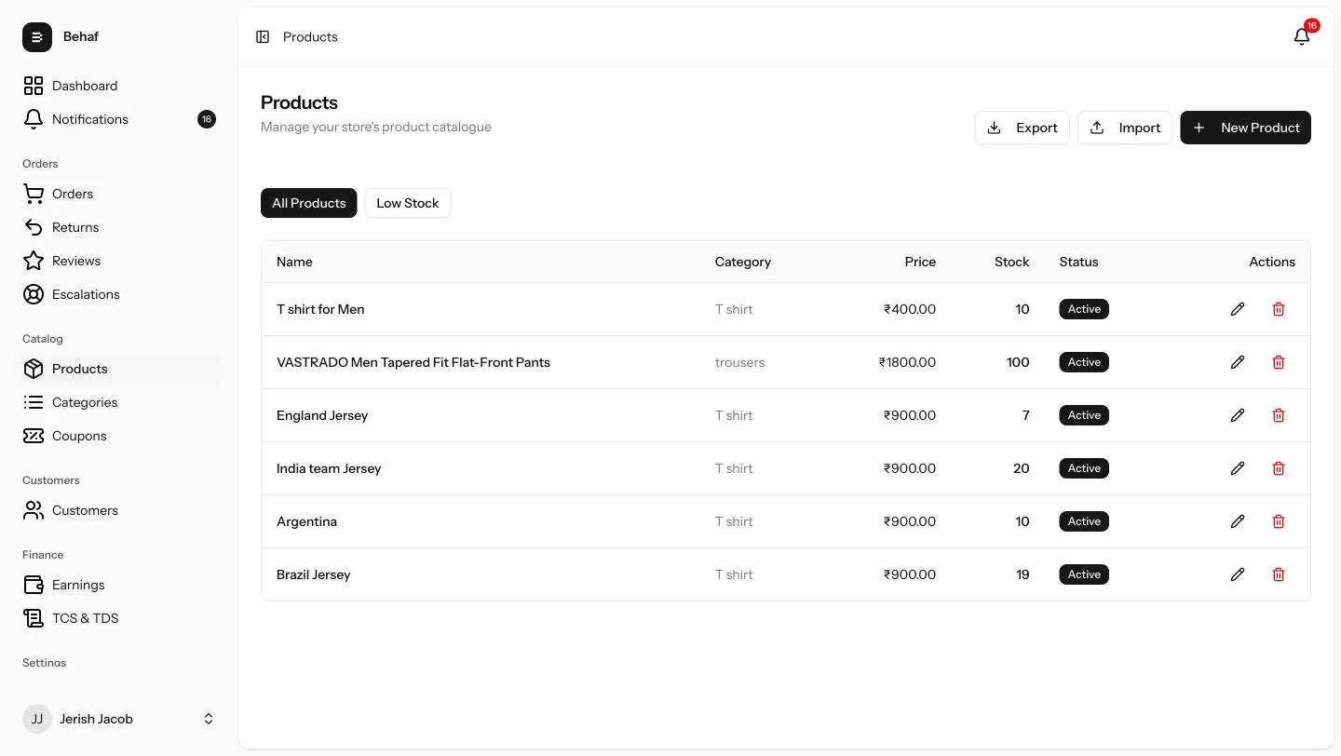
Task: Navigate to Returns
Action: [119, 227]
